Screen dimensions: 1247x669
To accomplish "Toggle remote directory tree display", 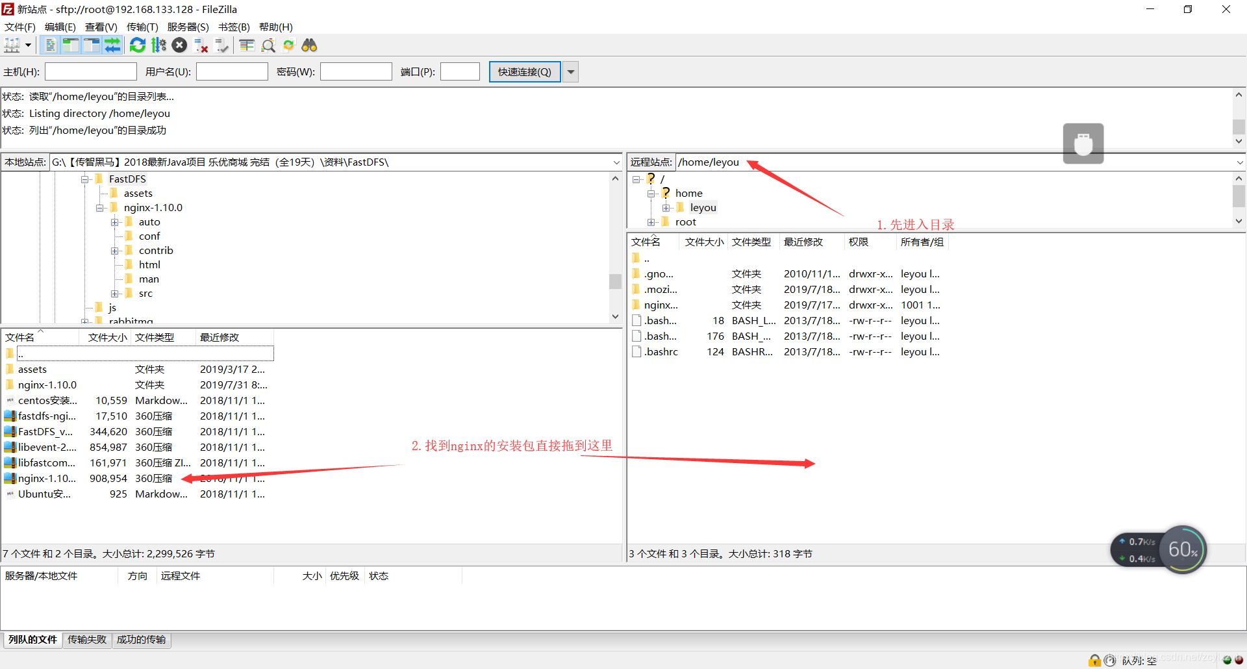I will pyautogui.click(x=92, y=45).
